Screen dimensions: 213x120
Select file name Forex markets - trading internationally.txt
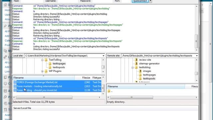(x=39, y=86)
